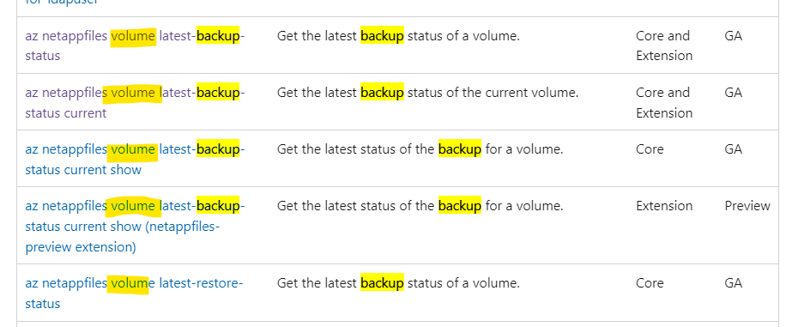Click 'GA' status in the 'status current' row
The width and height of the screenshot is (786, 327).
734,93
